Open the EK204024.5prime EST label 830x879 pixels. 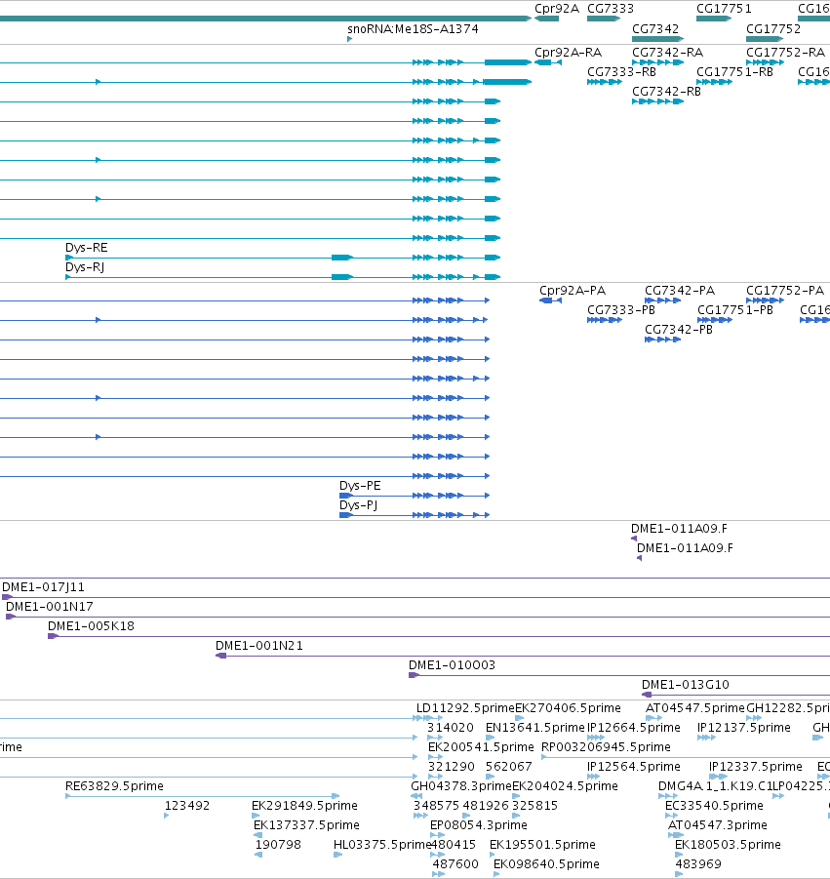[x=565, y=786]
